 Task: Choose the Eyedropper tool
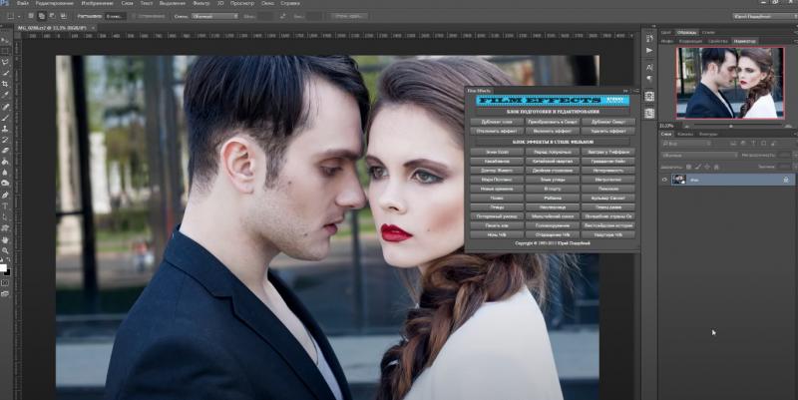pyautogui.click(x=6, y=96)
